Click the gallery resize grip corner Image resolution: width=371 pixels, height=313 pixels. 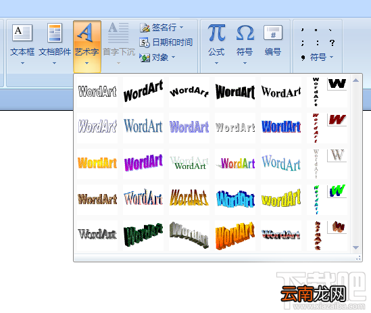(x=358, y=258)
